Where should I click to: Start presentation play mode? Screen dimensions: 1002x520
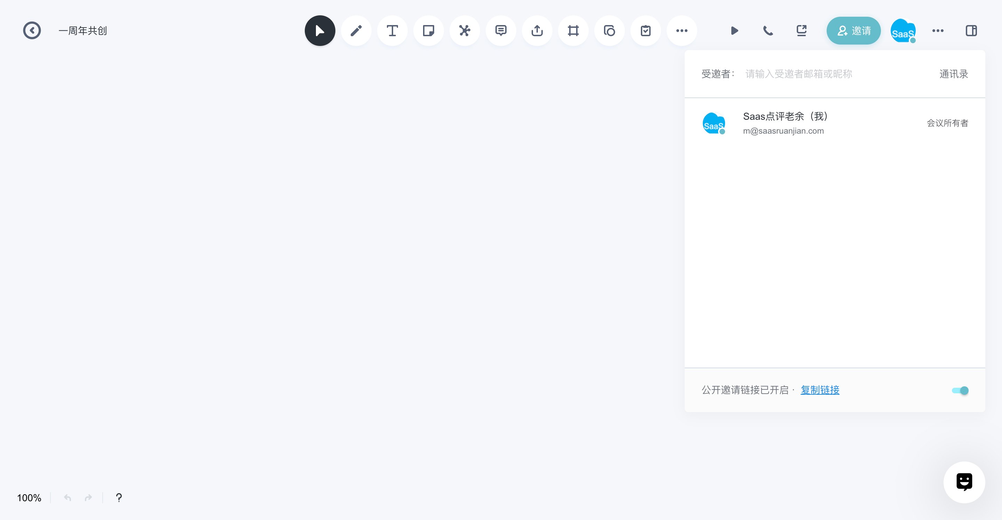[734, 31]
